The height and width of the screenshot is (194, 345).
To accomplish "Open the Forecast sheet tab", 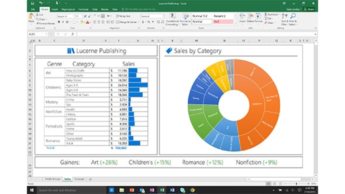I will pyautogui.click(x=79, y=179).
